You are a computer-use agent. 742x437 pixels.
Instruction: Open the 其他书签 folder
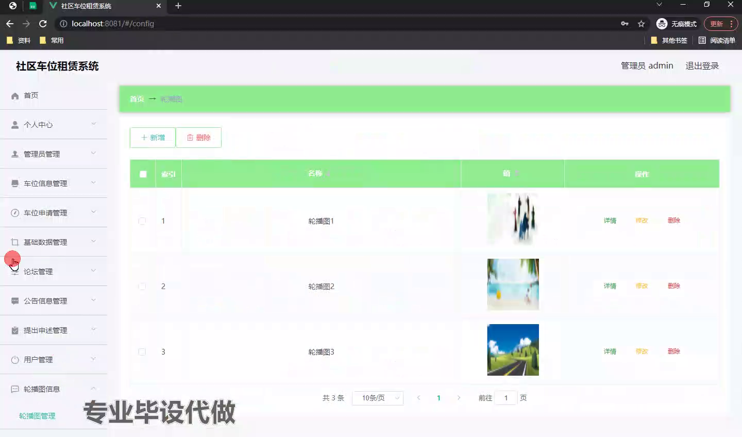tap(669, 40)
